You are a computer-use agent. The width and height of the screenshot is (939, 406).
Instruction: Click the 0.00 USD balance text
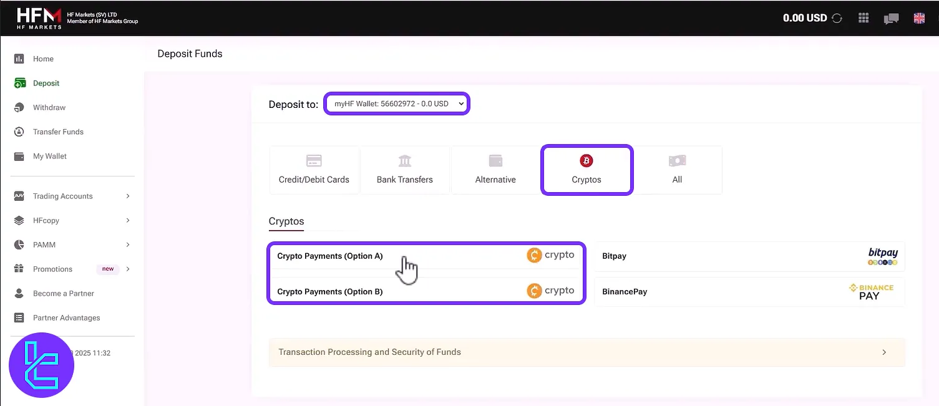tap(805, 18)
